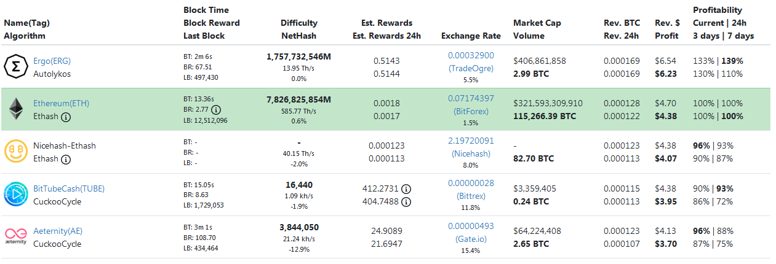Click Ergo market cap $406,861,858
This screenshot has width=776, height=264.
pos(540,61)
